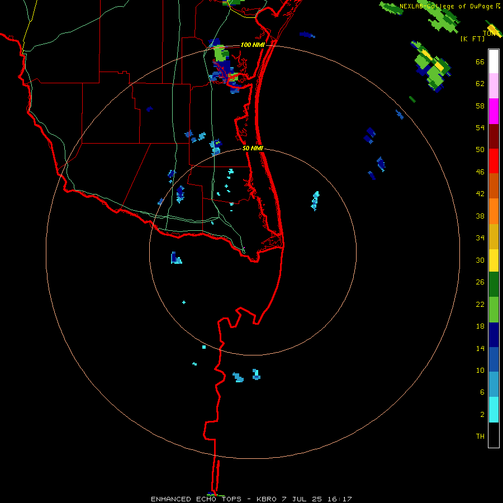Click the "KBRO" radar site identifier
The width and height of the screenshot is (503, 503).
pos(266,499)
